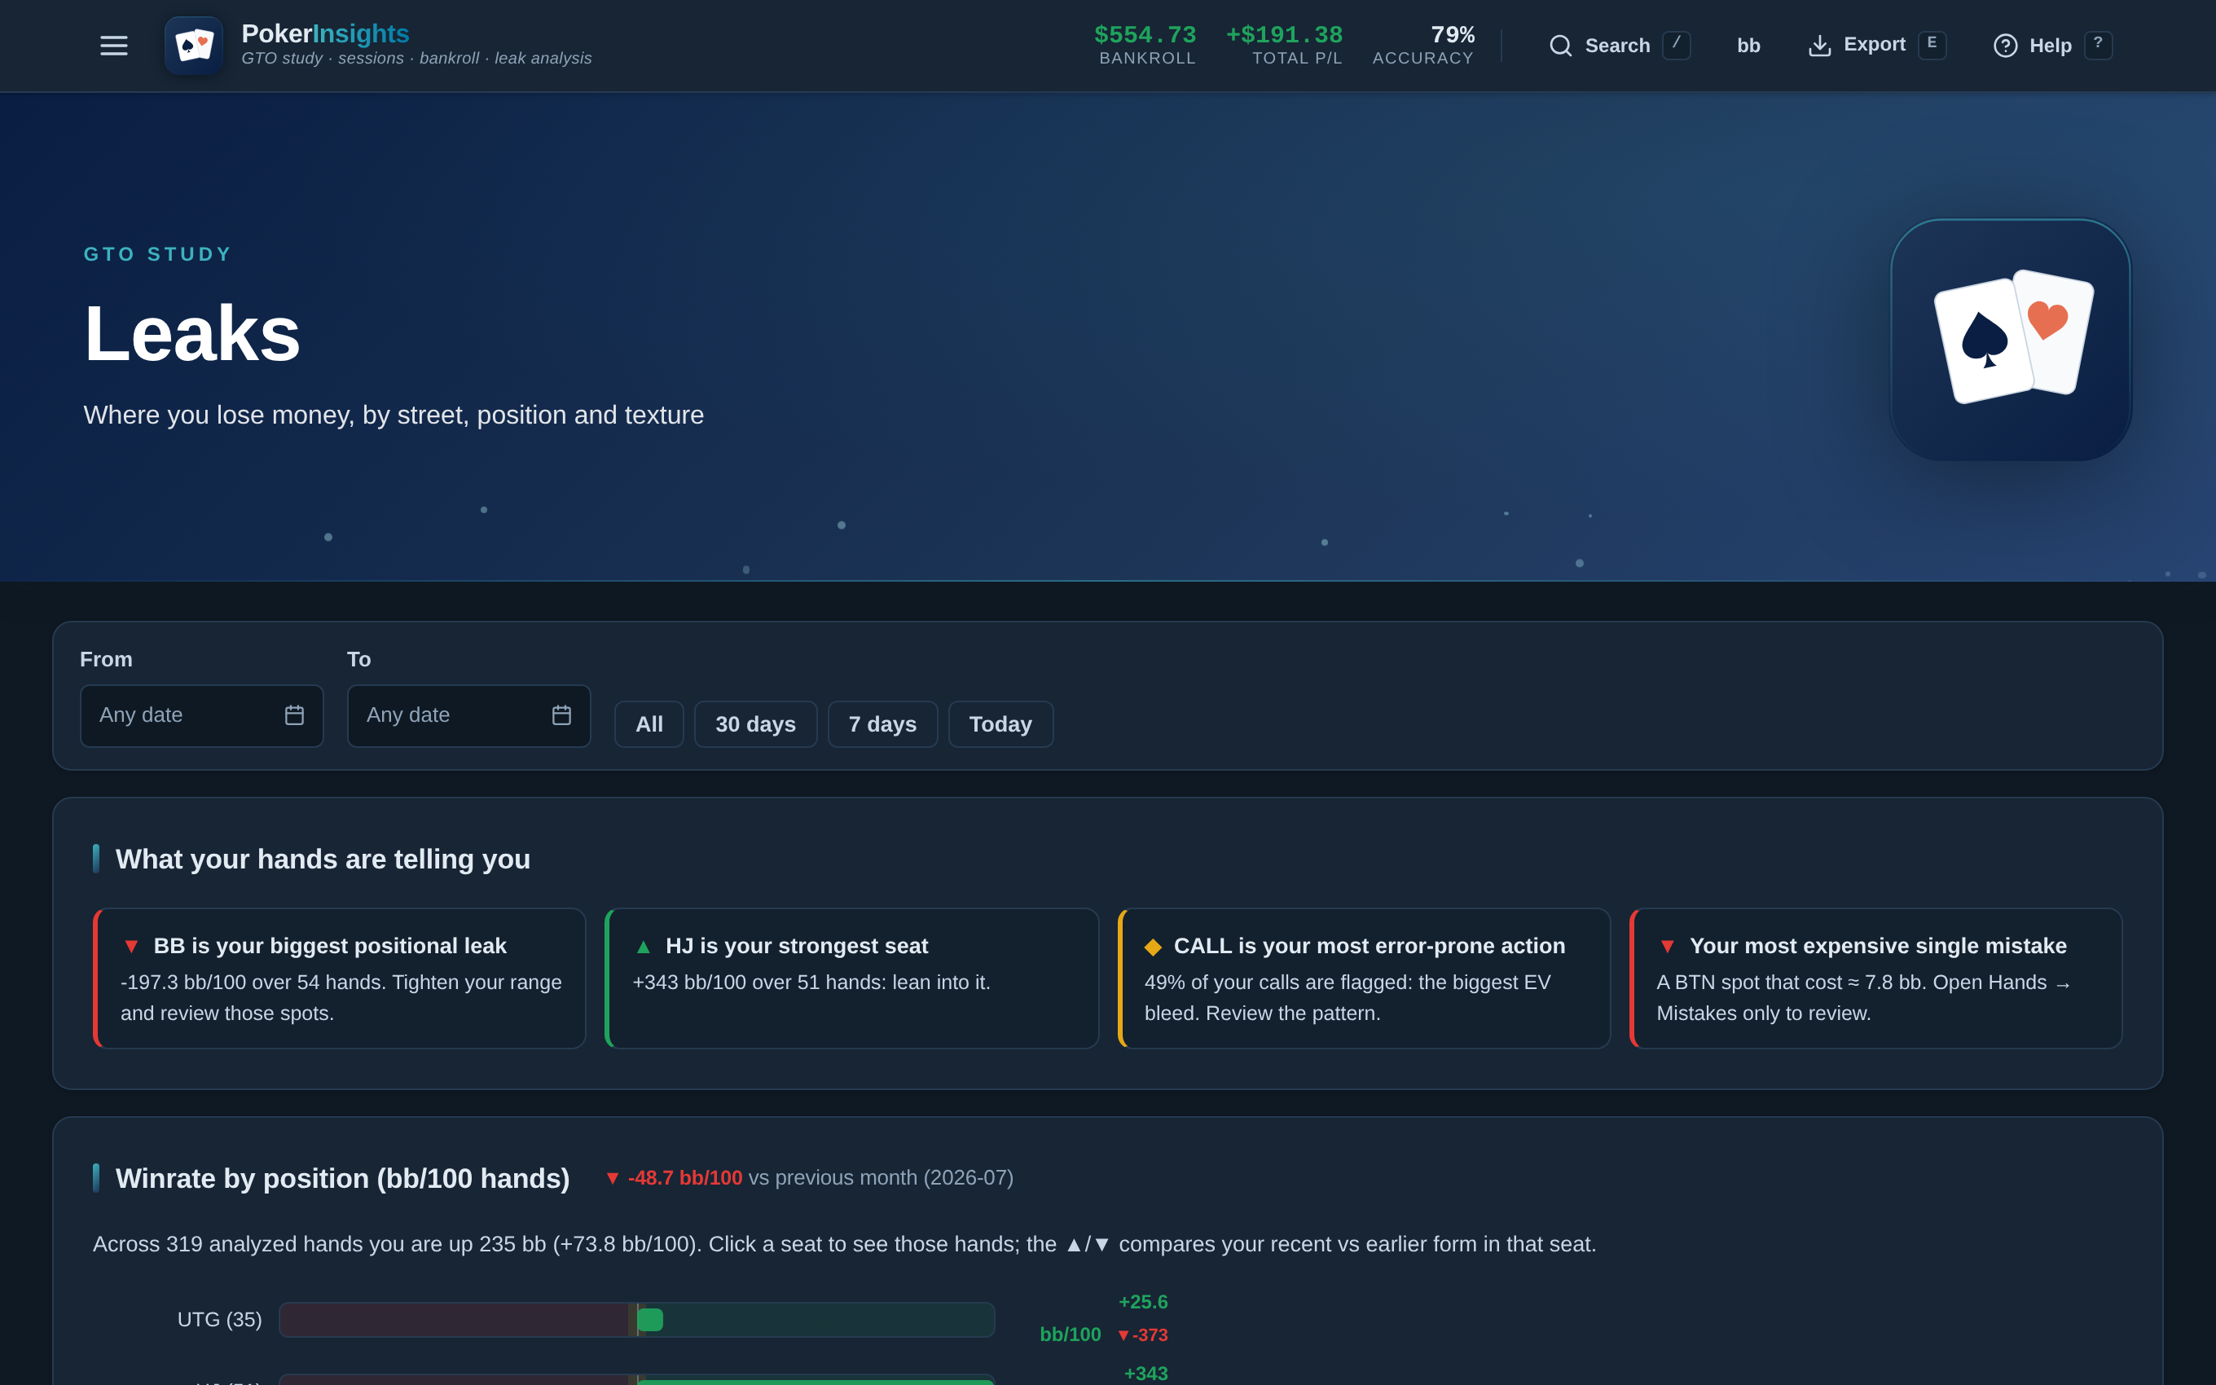The height and width of the screenshot is (1385, 2216).
Task: Click the large playing cards hero icon
Action: [x=2011, y=339]
